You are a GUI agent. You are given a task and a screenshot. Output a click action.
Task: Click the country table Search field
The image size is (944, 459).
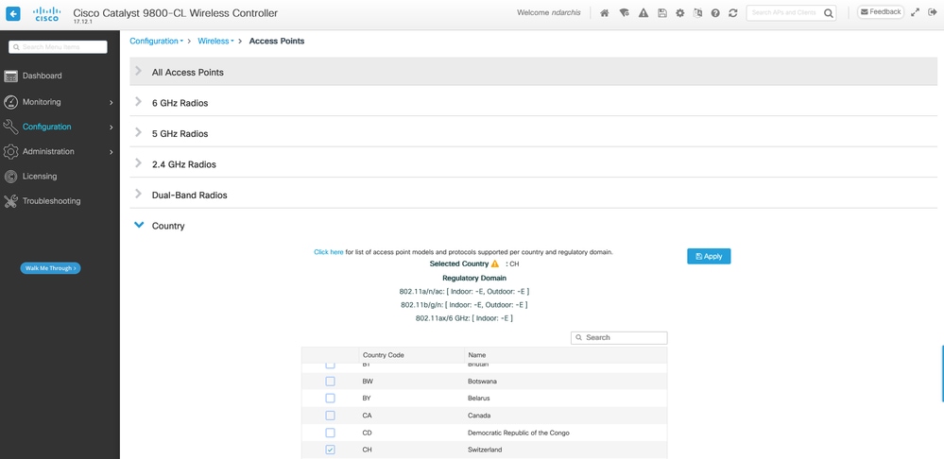pos(619,337)
